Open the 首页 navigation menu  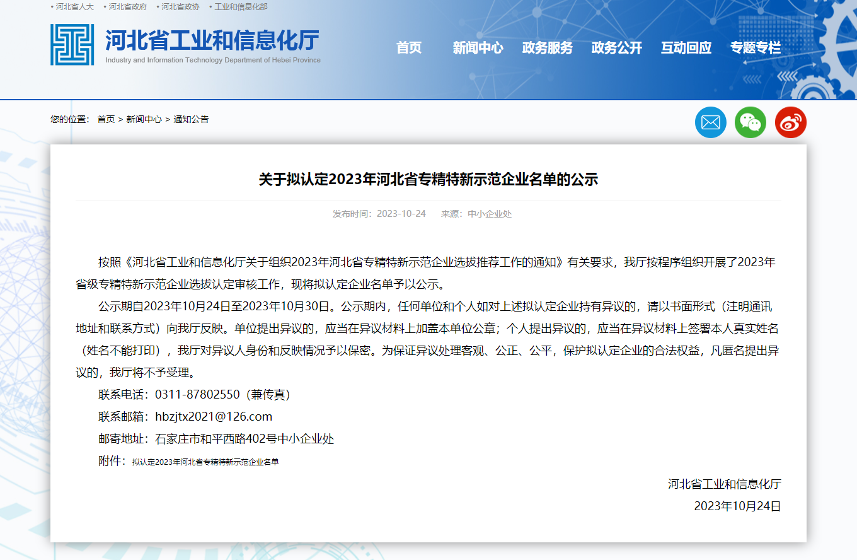pyautogui.click(x=409, y=48)
